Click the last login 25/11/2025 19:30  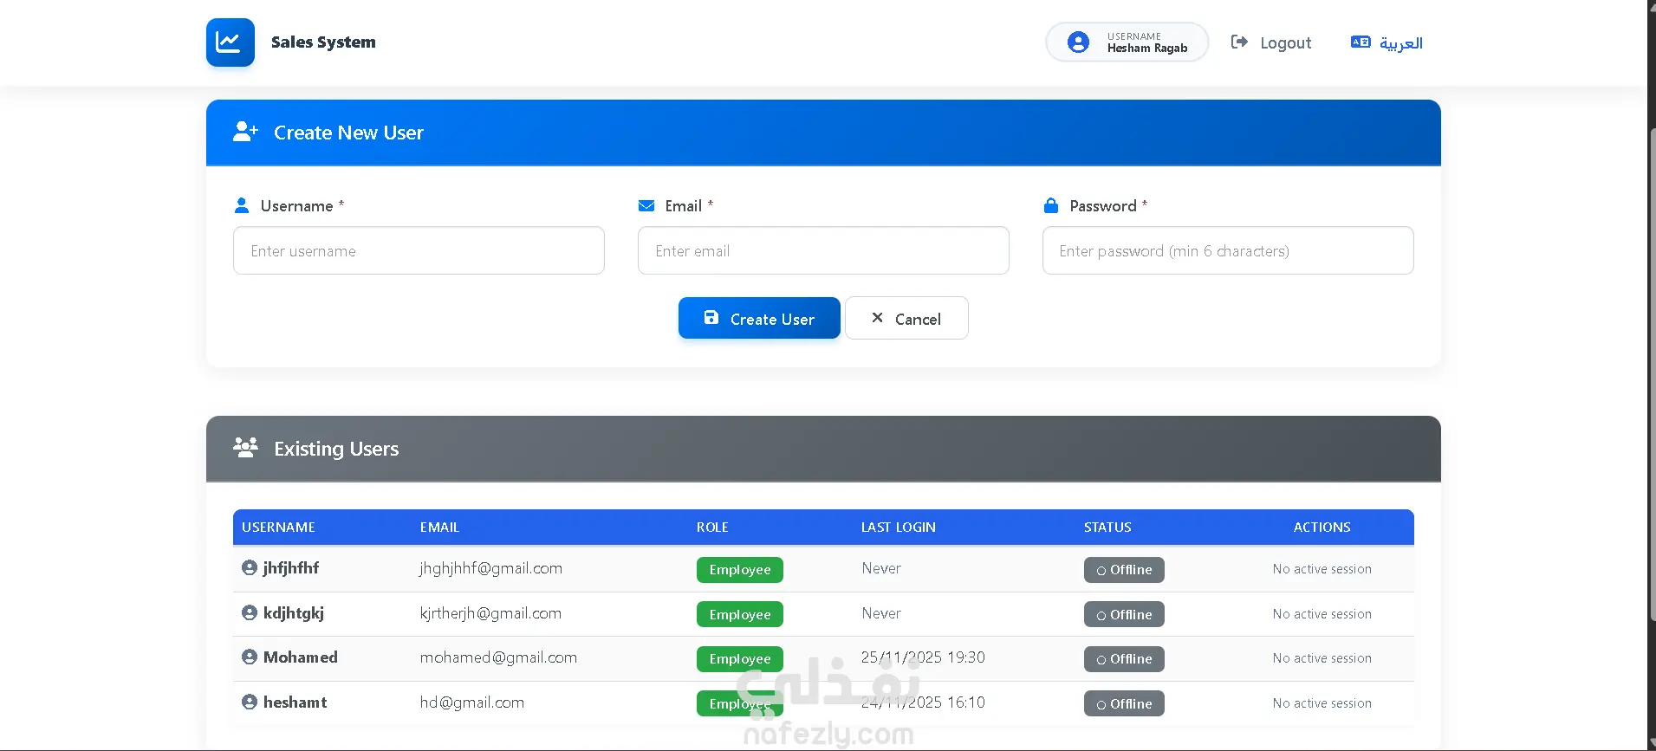tap(923, 657)
